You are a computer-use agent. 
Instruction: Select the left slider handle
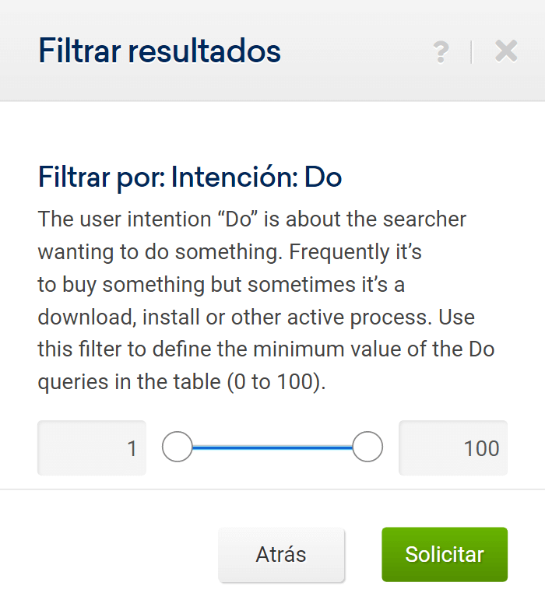click(177, 447)
